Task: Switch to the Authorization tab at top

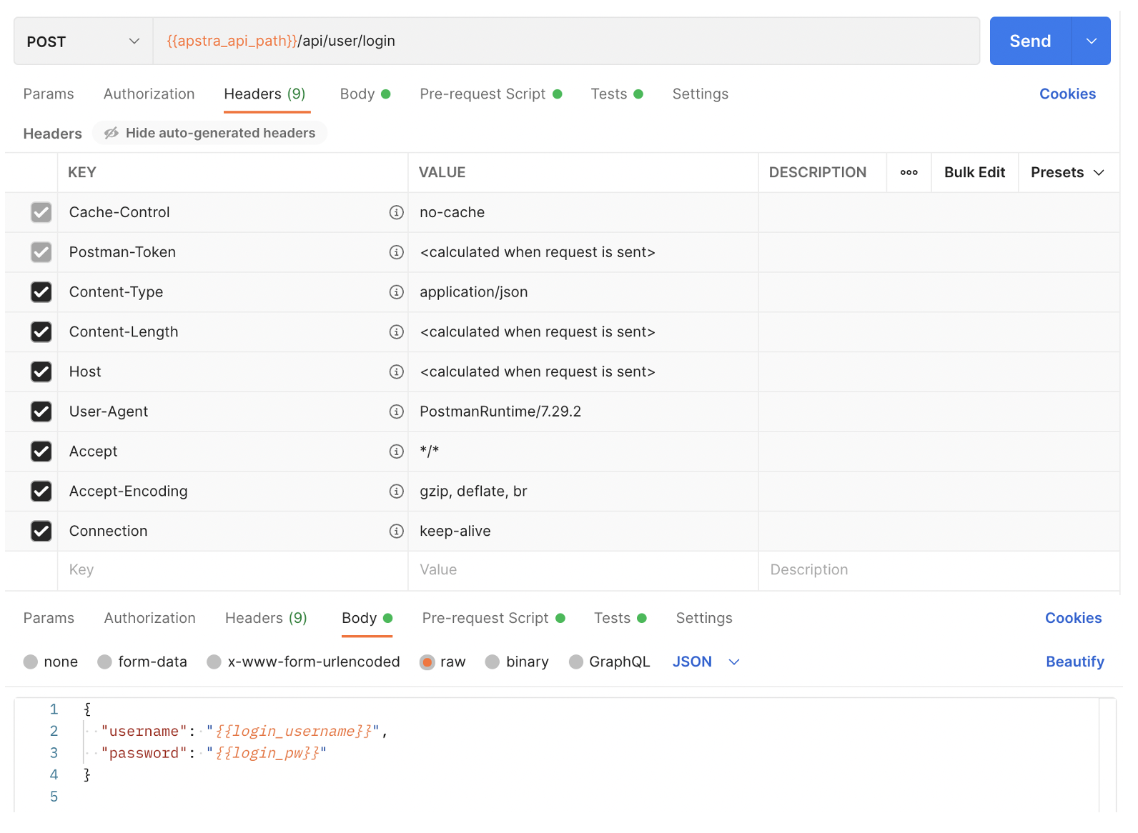Action: (149, 94)
